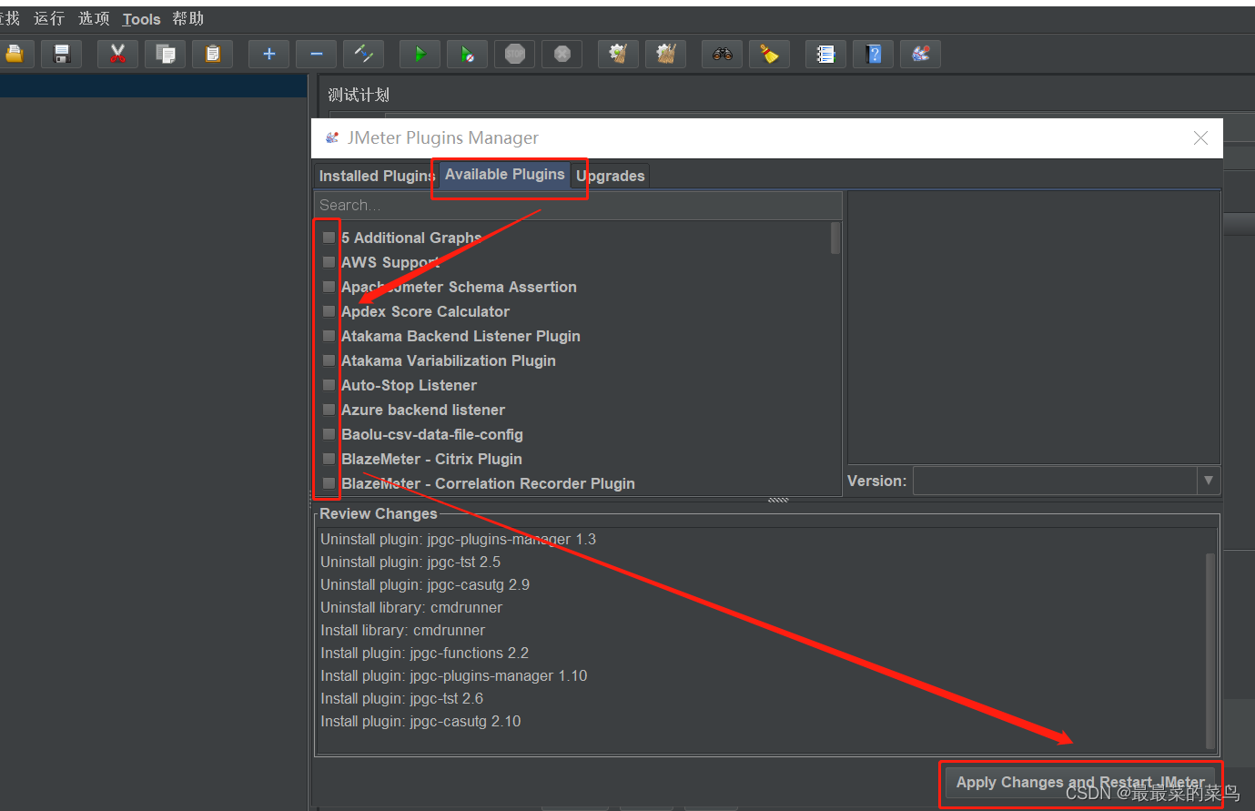The height and width of the screenshot is (811, 1255).
Task: Click the Open file toolbar icon
Action: tap(15, 55)
